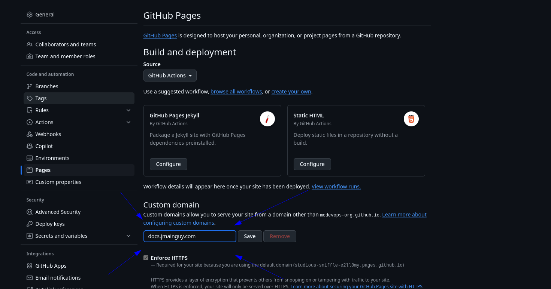Open Custom properties settings
The height and width of the screenshot is (289, 551).
click(x=79, y=182)
